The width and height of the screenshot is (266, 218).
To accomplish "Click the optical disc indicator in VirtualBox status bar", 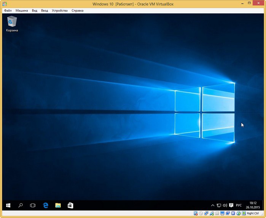I will coord(201,213).
